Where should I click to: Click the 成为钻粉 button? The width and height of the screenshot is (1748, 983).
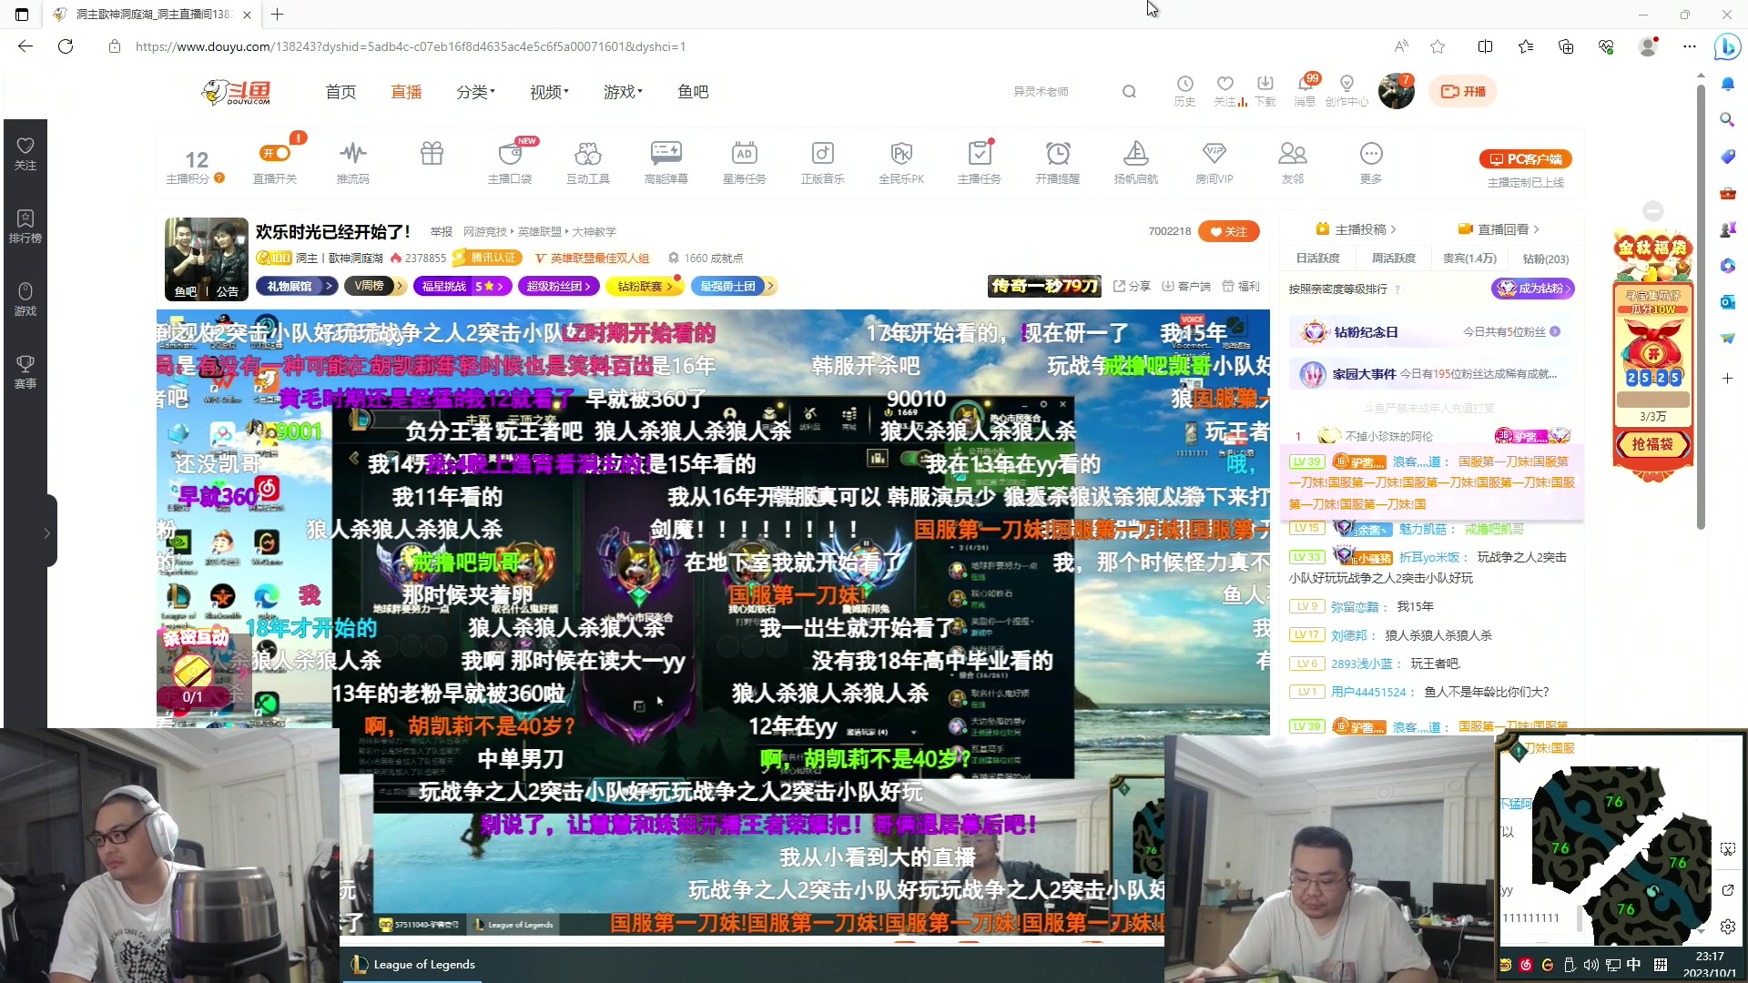click(1533, 289)
